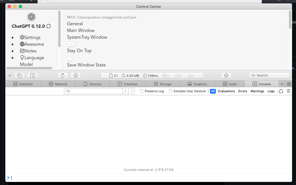Open the Network tab
The image size is (296, 185).
click(58, 84)
